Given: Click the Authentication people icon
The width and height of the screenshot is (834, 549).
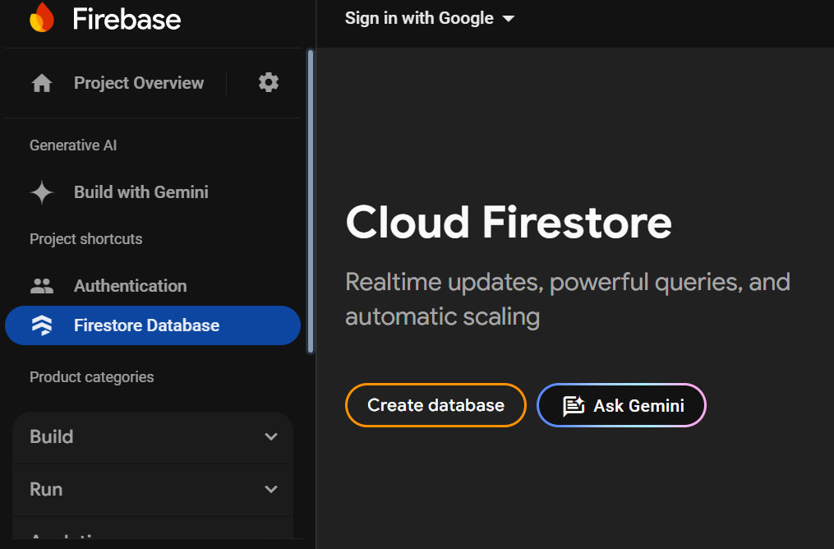Looking at the screenshot, I should 41,285.
